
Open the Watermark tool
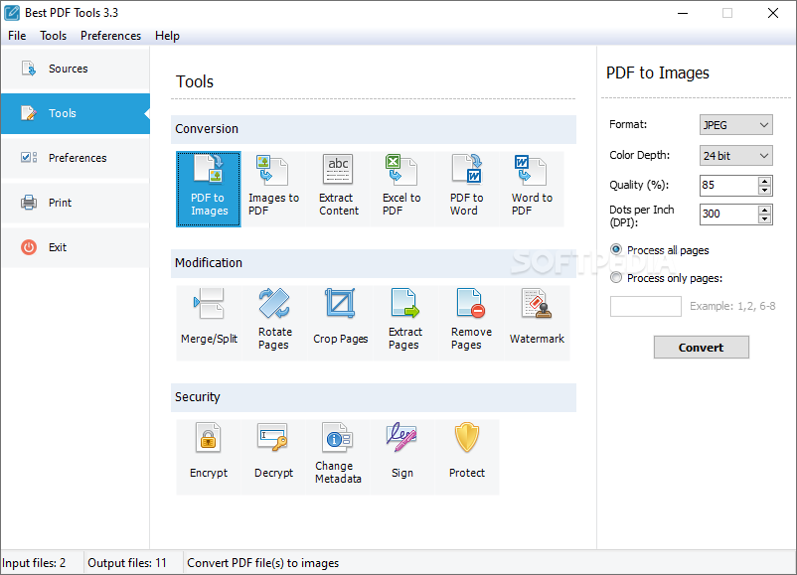tap(537, 323)
